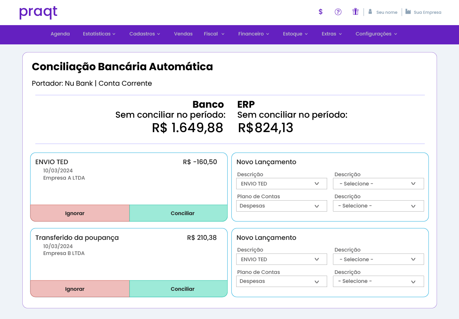
Task: Expand the Extras menu
Action: pos(332,34)
